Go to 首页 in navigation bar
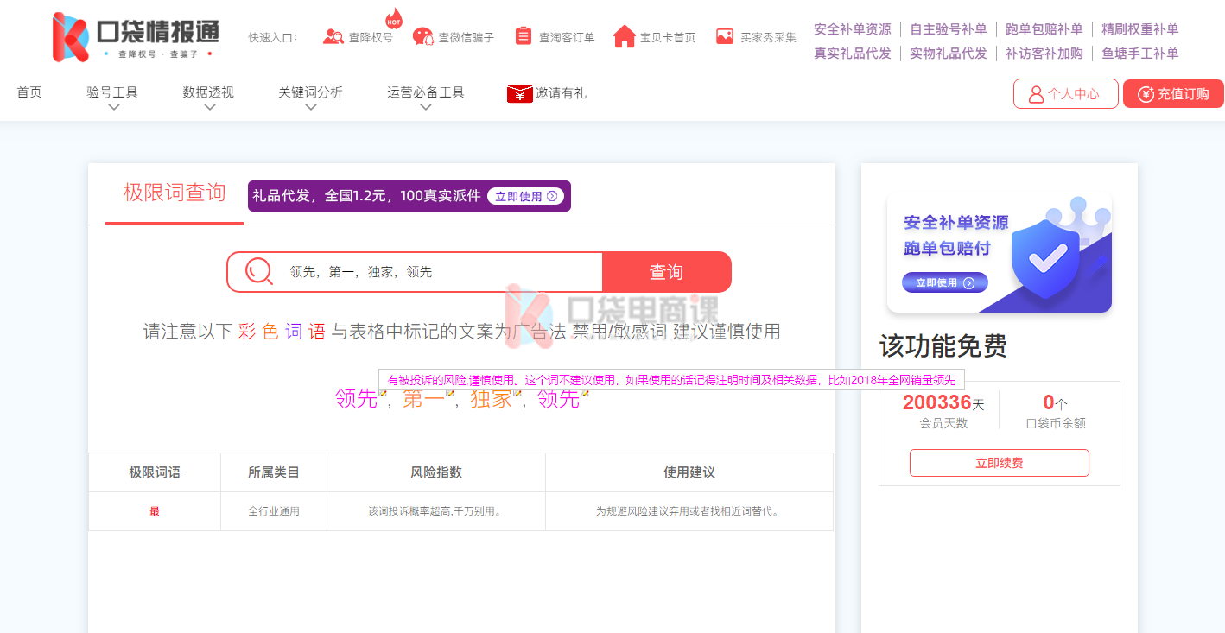 pos(29,92)
